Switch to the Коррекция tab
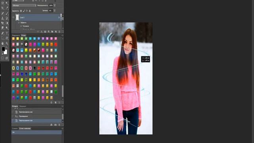Screen dimensions: 254x143 tap(16, 35)
